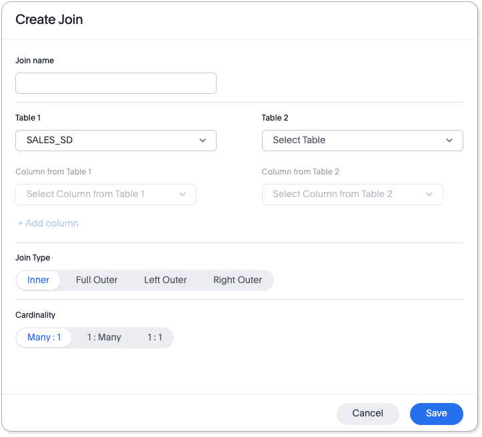Focus the Join name text field
Image resolution: width=482 pixels, height=437 pixels.
[x=116, y=83]
